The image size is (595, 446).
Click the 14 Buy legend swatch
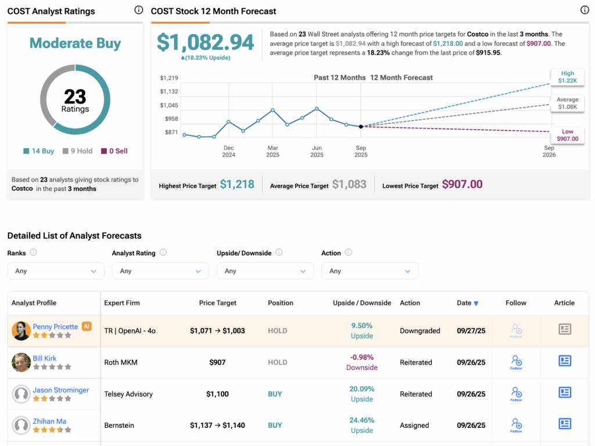26,151
